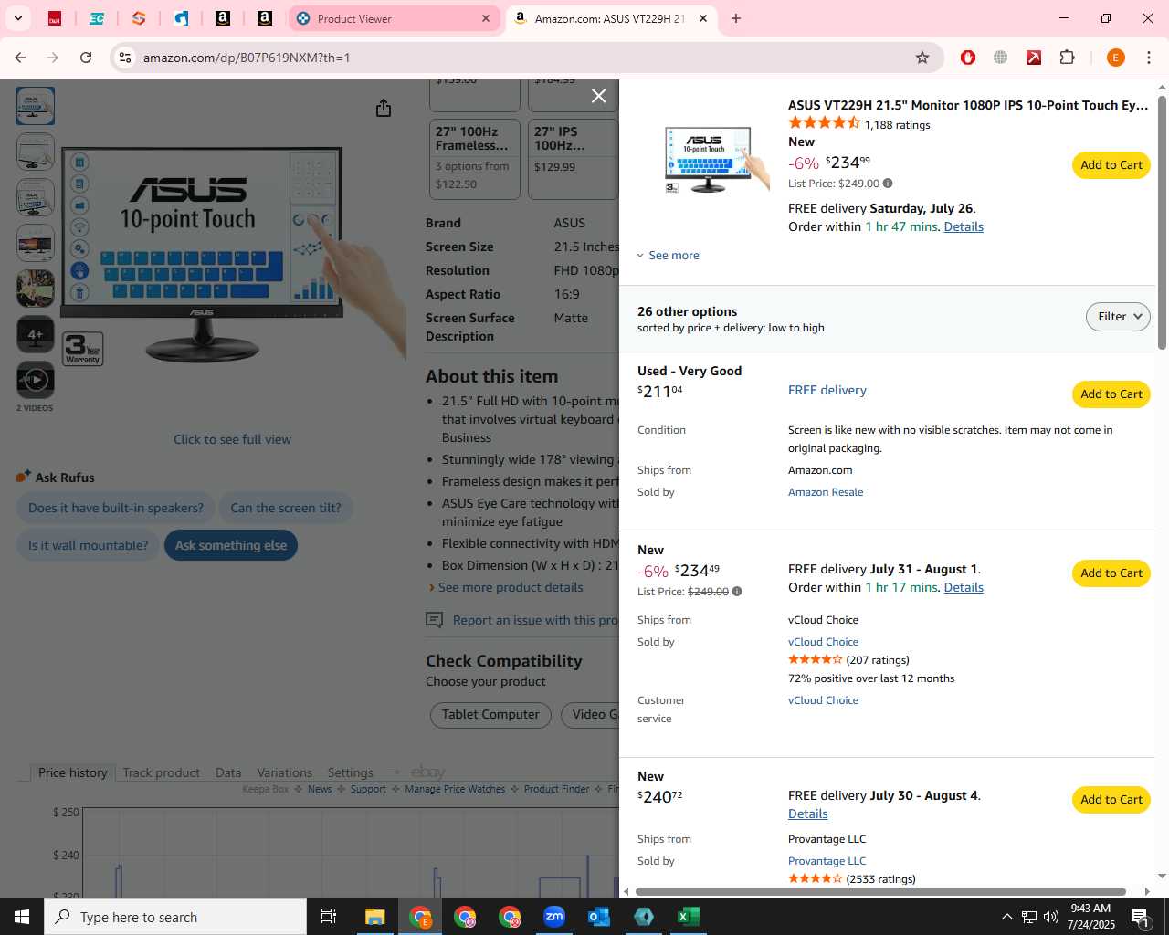Open Details link for Provantage delivery
Screen dimensions: 1169x935
(808, 814)
